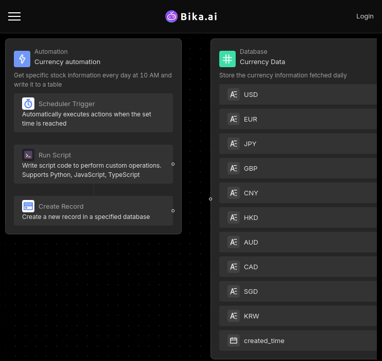Screen dimensions: 382x361
Task: Select the GBP field label
Action: pyautogui.click(x=251, y=168)
